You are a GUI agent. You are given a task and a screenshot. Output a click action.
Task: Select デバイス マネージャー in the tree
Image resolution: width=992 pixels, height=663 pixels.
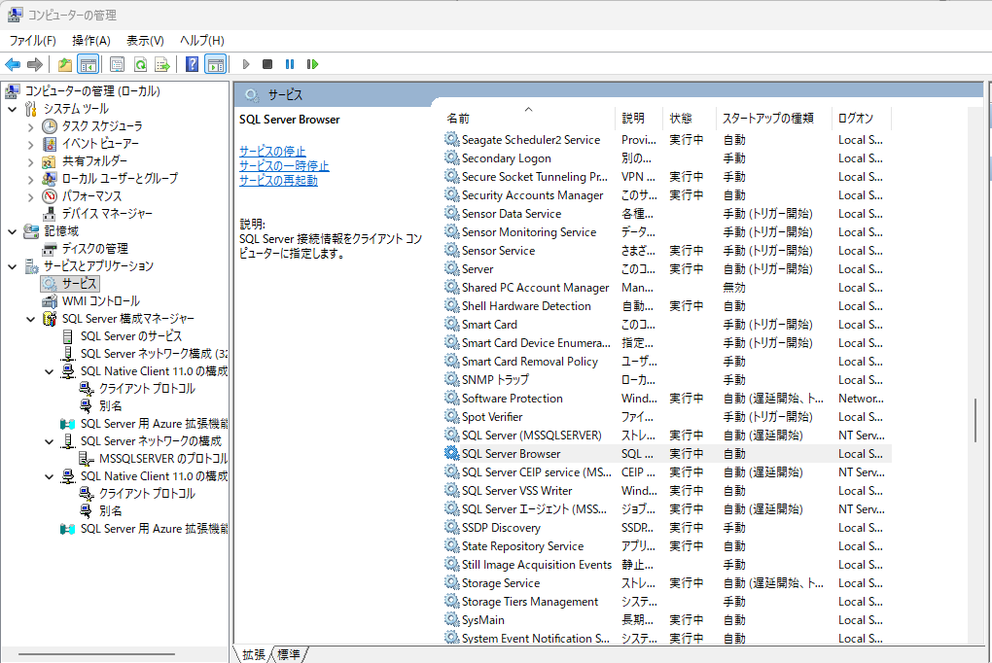pyautogui.click(x=107, y=213)
